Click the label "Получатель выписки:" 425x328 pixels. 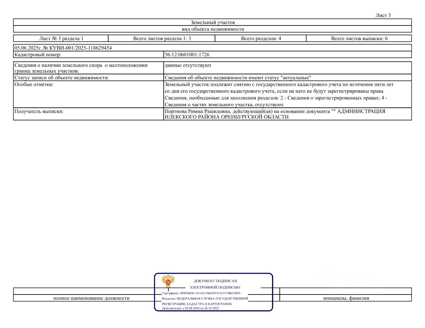tap(39, 111)
